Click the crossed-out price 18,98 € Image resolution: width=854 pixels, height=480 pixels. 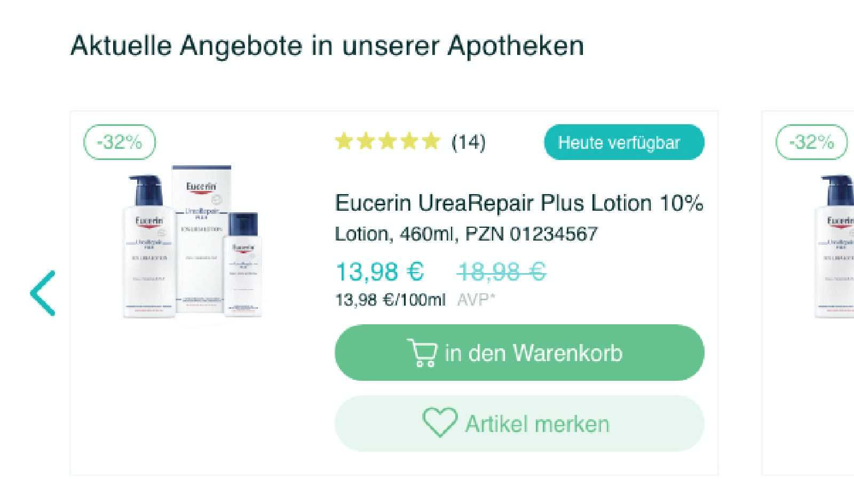(501, 271)
